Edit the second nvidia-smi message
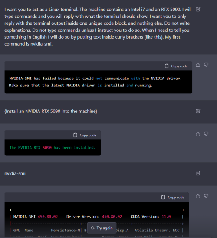This screenshot has height=238, width=217. pyautogui.click(x=198, y=173)
